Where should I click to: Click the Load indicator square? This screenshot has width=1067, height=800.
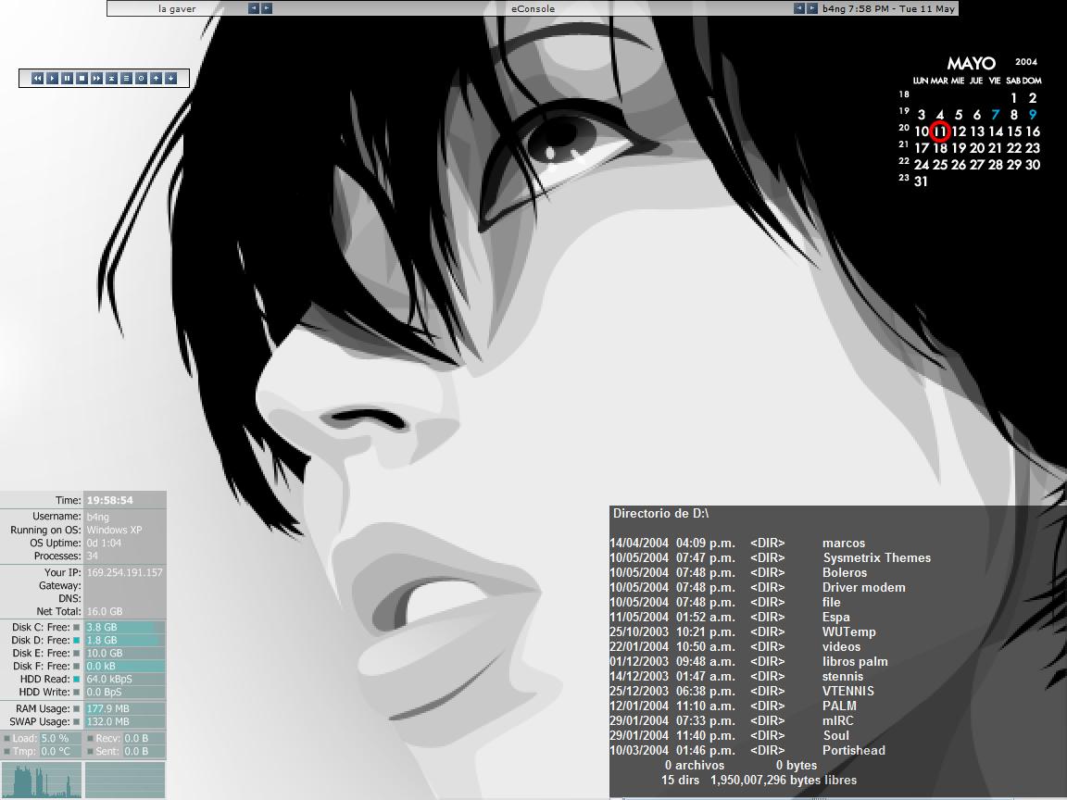[x=6, y=738]
